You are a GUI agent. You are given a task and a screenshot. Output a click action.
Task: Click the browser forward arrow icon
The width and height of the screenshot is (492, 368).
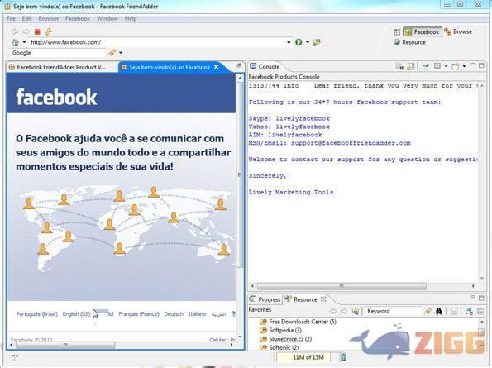pyautogui.click(x=26, y=31)
